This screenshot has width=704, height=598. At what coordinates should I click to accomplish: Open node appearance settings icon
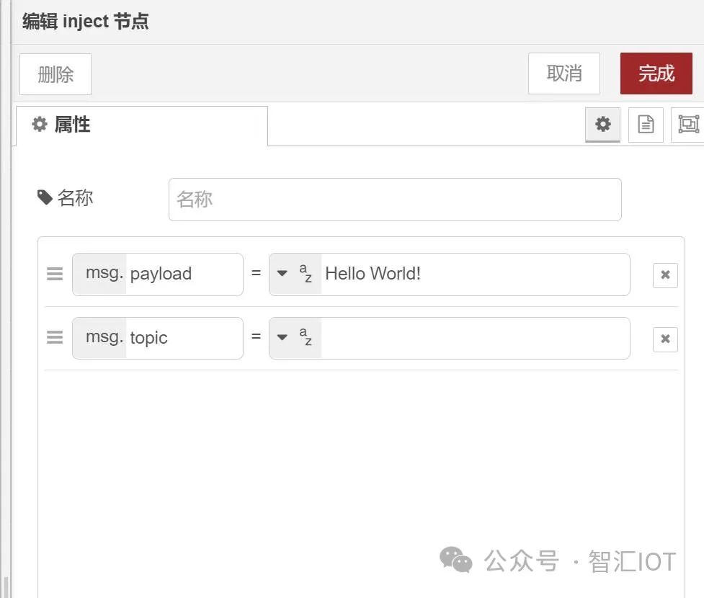(688, 125)
